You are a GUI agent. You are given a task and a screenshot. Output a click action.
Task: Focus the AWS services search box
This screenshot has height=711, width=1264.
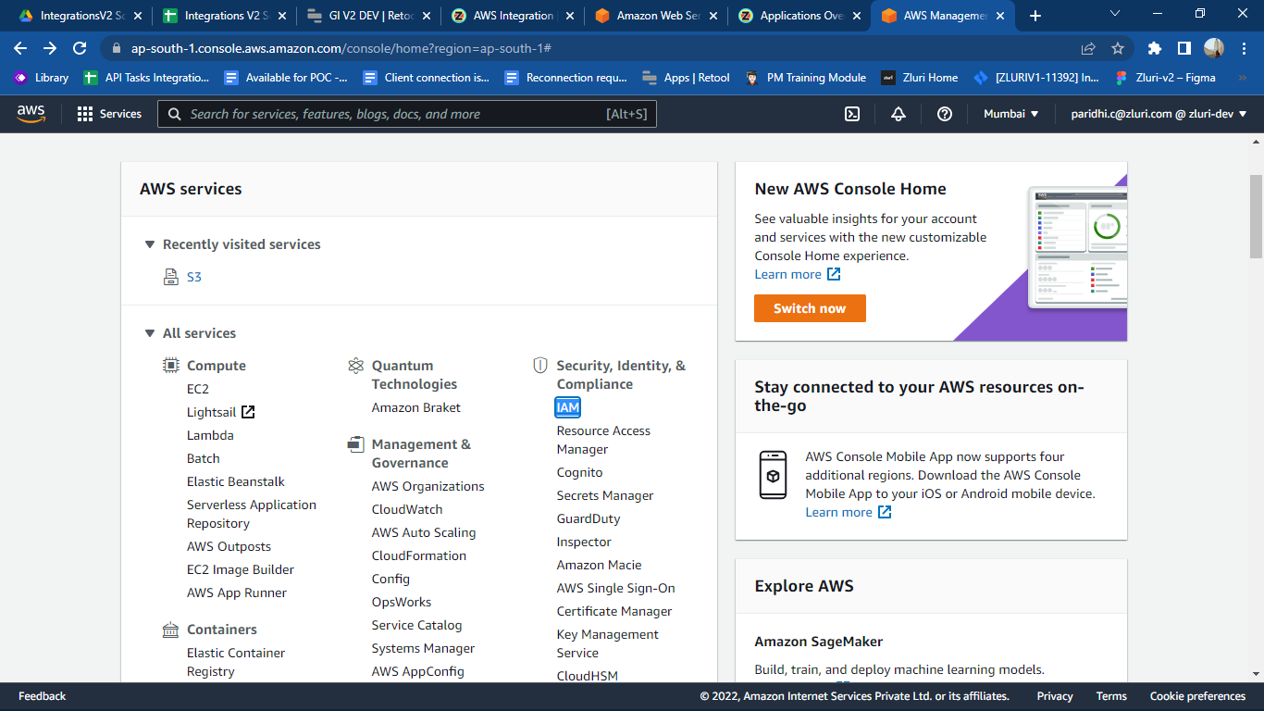point(407,114)
